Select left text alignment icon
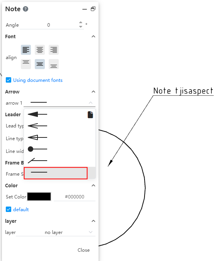 click(x=26, y=50)
